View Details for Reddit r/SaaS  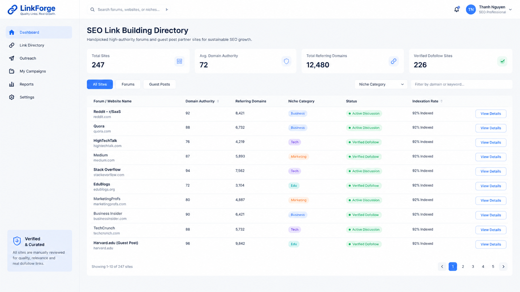(x=491, y=114)
